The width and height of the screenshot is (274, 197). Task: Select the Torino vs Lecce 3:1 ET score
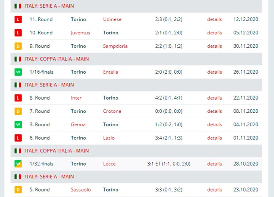169,164
